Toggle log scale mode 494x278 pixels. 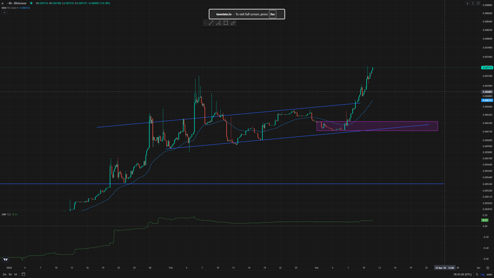tap(482, 274)
